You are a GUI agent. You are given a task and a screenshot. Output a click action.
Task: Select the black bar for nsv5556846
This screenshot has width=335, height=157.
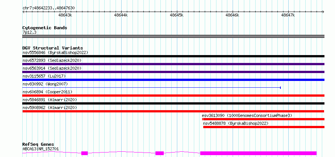point(173,56)
